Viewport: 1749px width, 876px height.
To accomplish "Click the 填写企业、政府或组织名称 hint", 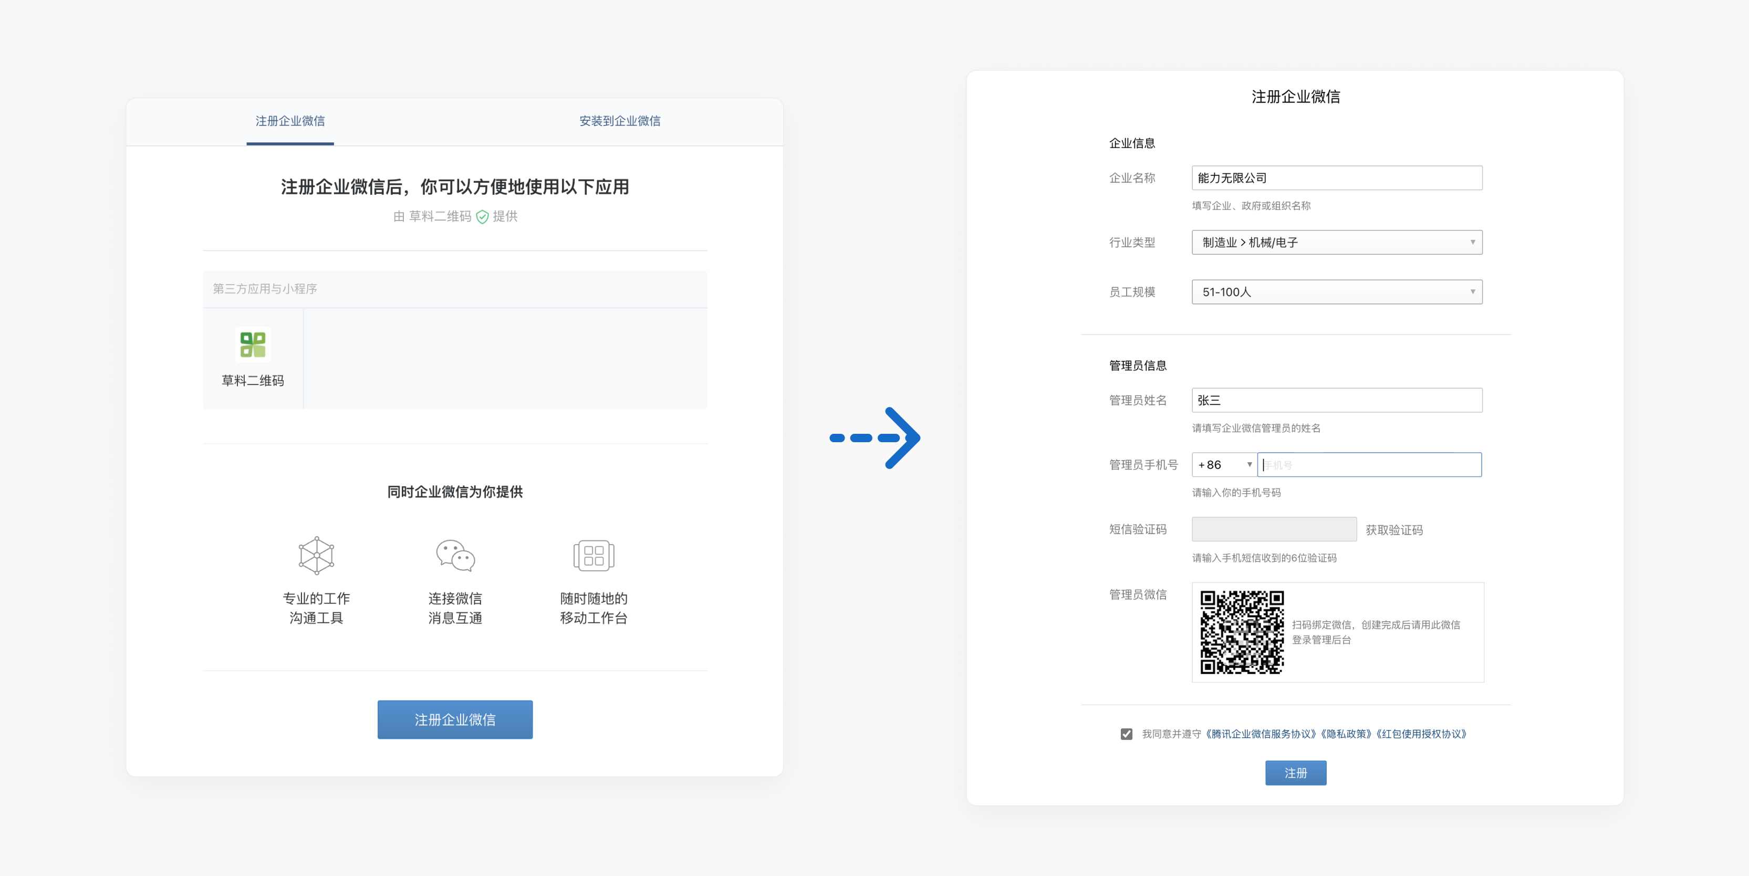I will [x=1251, y=206].
